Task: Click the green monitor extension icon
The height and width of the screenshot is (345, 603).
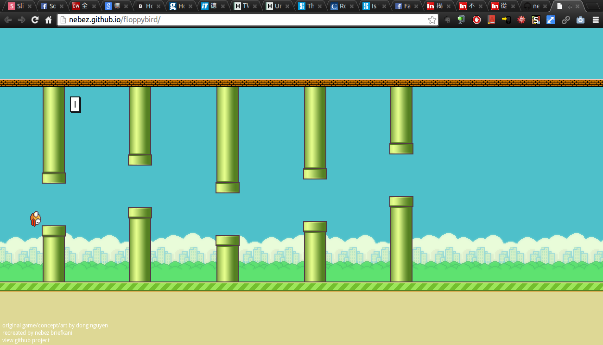Action: coord(462,20)
